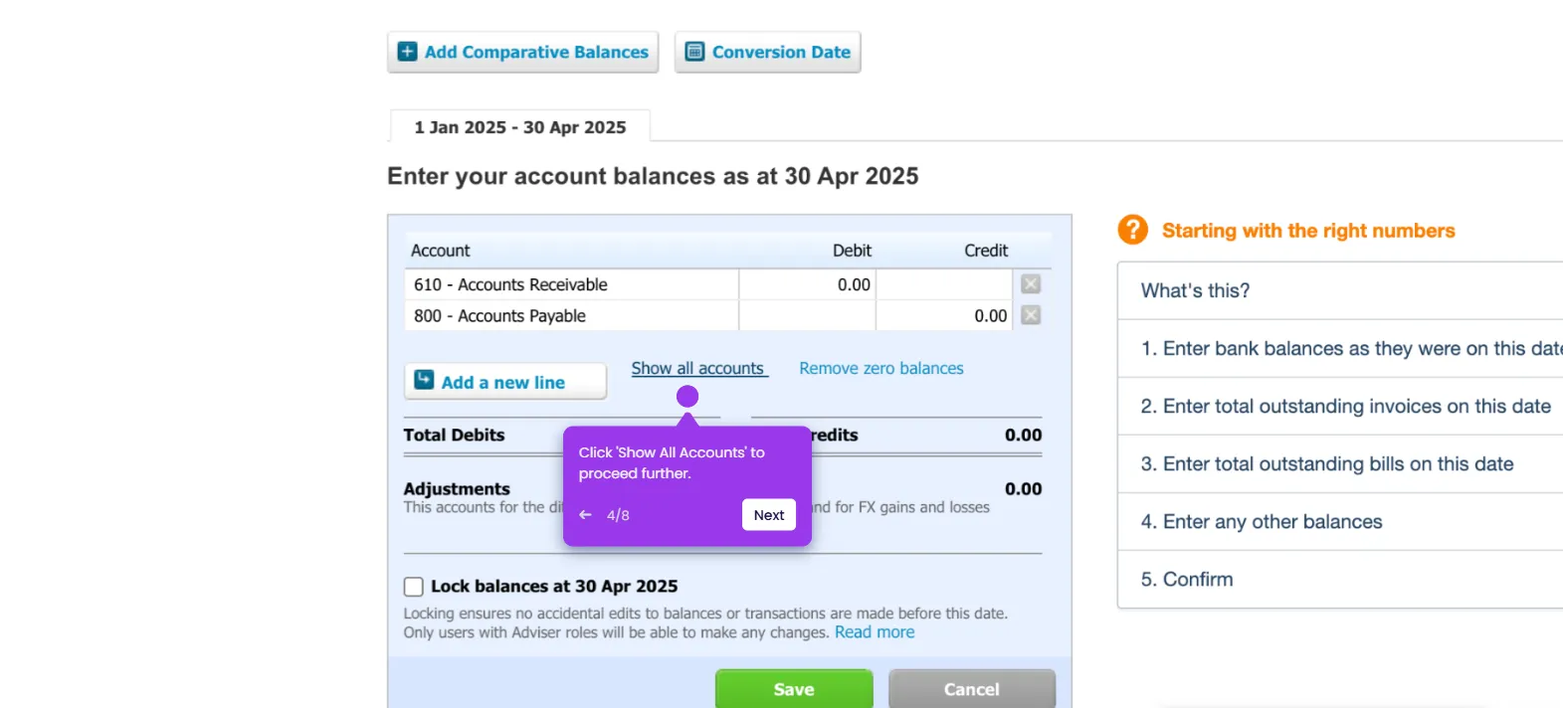Click the Total Debits label
This screenshot has height=708, width=1563.
(454, 435)
